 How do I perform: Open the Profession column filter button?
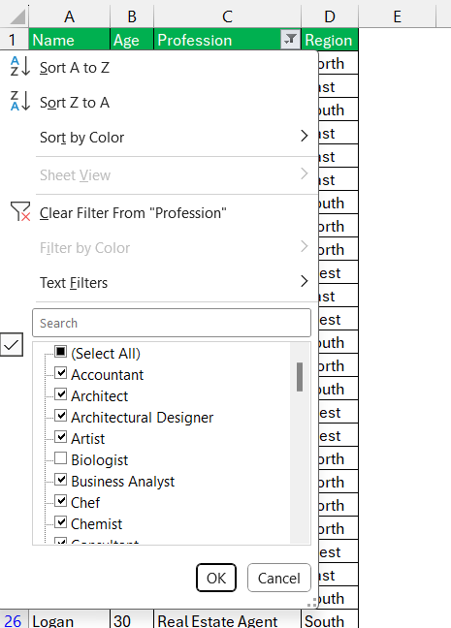[290, 40]
